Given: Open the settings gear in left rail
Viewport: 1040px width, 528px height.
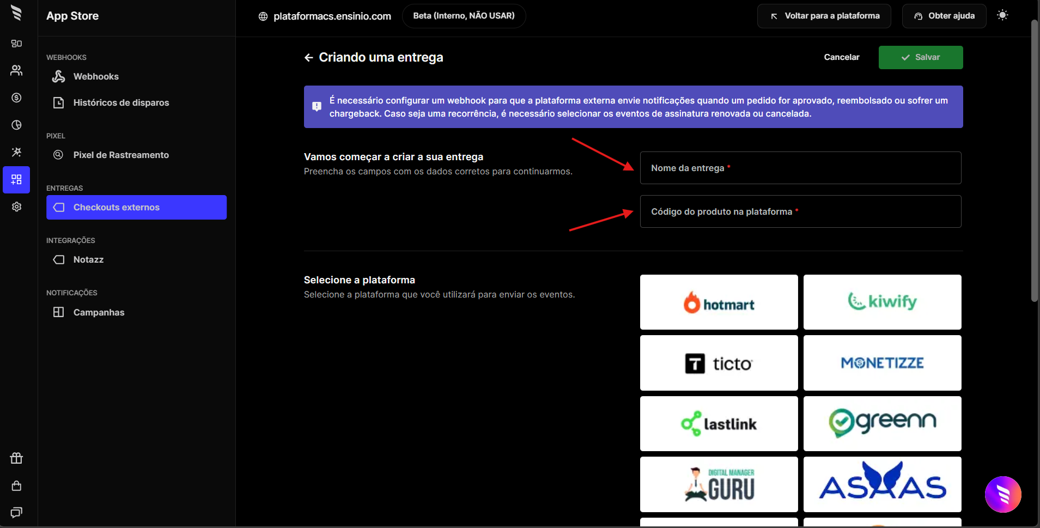Looking at the screenshot, I should [x=16, y=207].
